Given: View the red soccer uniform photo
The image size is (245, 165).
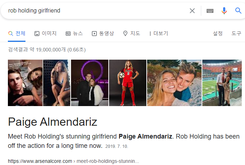Looking at the screenshot, I should pyautogui.click(x=127, y=83).
